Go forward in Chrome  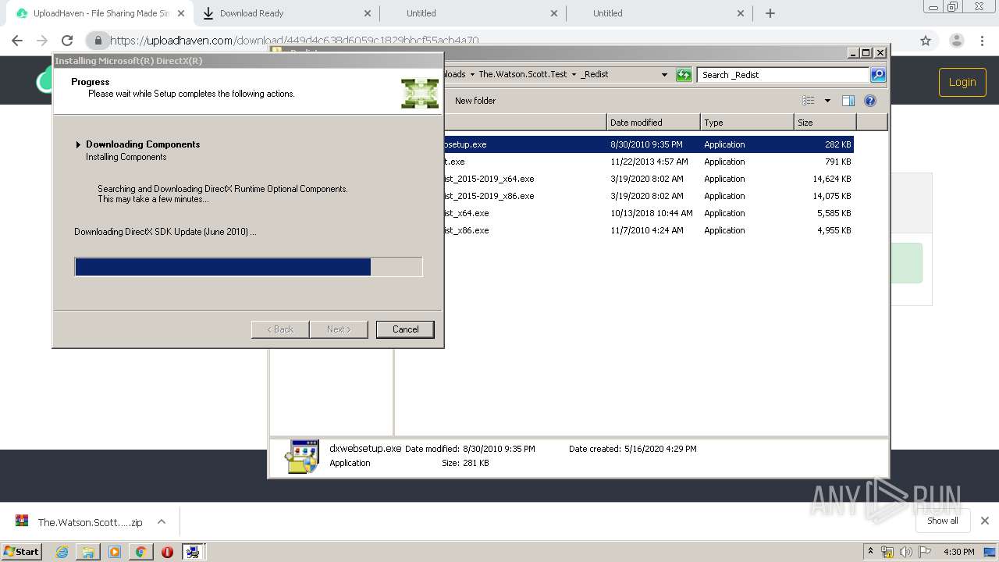(42, 41)
